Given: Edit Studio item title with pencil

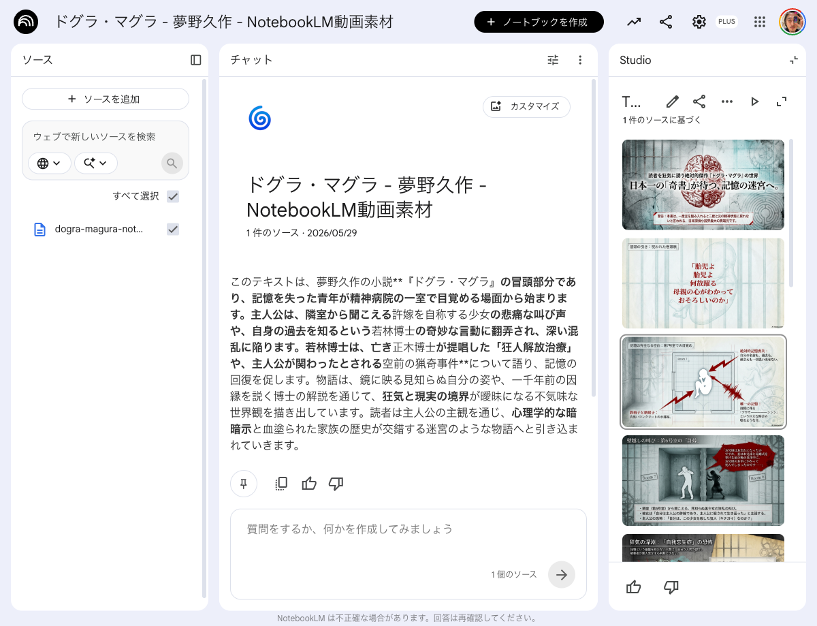Looking at the screenshot, I should coord(673,101).
